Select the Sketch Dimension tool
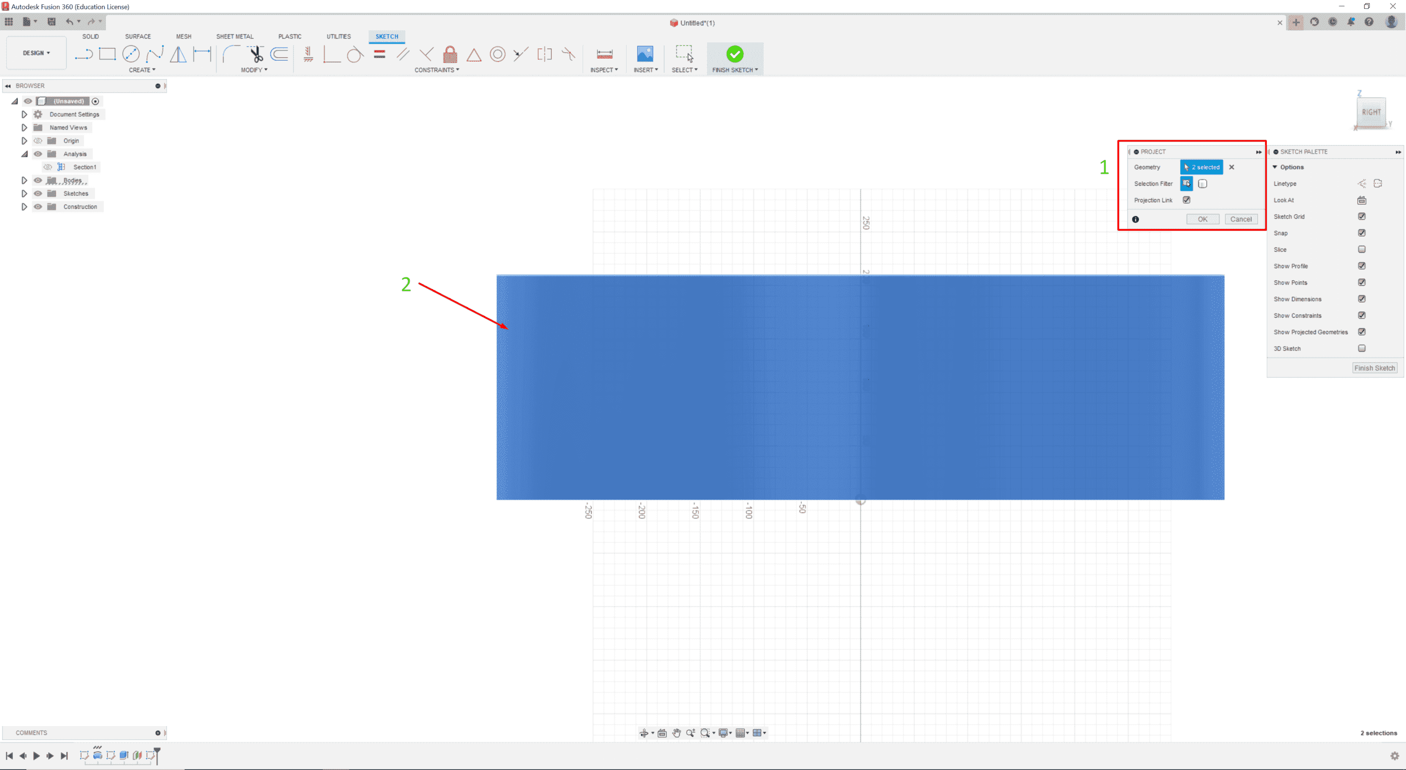1406x770 pixels. coord(203,54)
